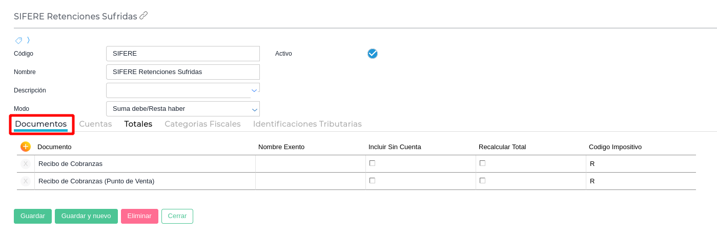Expand the Descripción field arrow
The image size is (717, 238).
pyautogui.click(x=254, y=90)
